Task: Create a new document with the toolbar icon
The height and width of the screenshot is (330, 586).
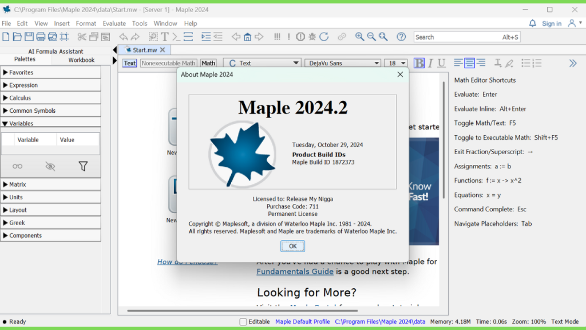Action: (x=6, y=37)
